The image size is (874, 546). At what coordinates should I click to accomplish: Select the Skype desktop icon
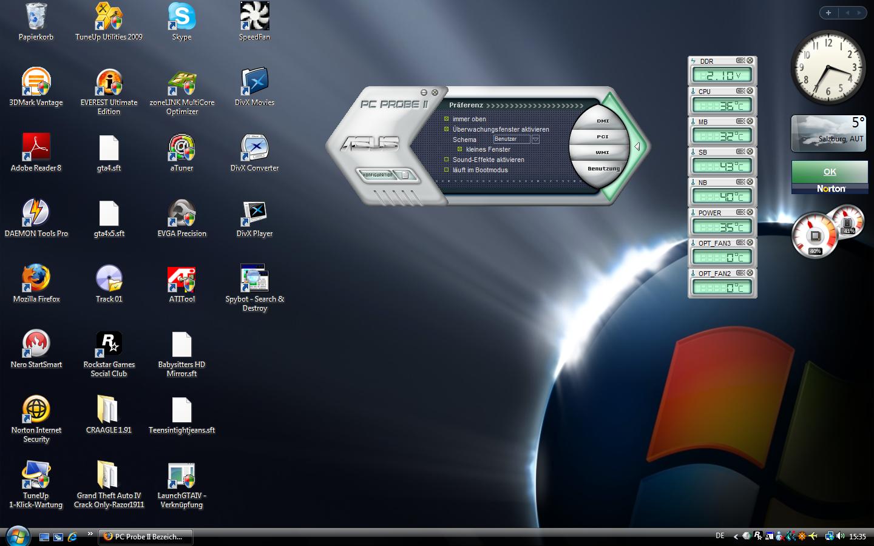tap(181, 22)
